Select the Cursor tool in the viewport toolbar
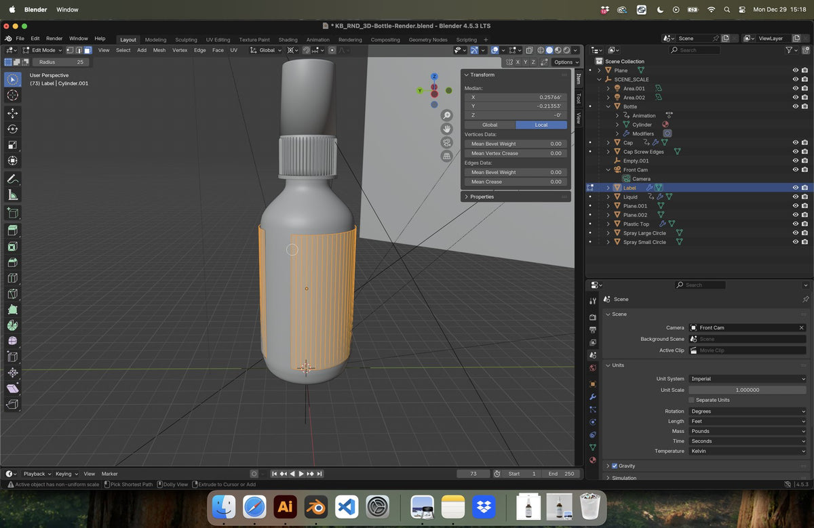Screen dimensions: 814x528 click(x=12, y=96)
